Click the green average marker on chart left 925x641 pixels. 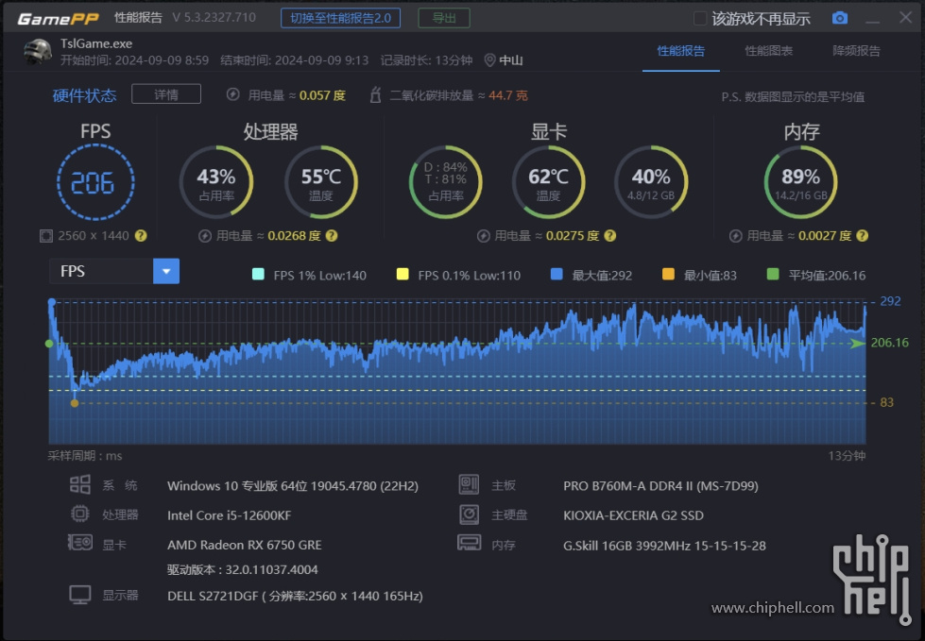click(49, 344)
